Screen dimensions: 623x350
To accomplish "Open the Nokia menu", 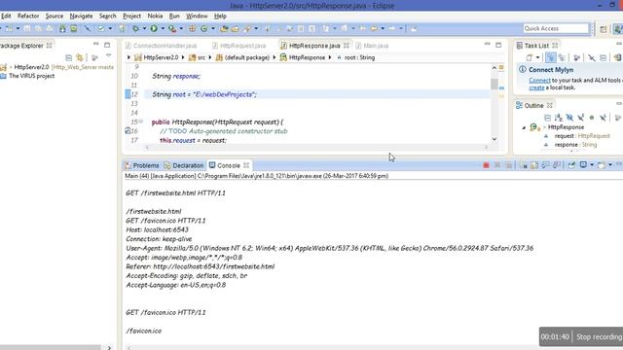I will tap(155, 16).
